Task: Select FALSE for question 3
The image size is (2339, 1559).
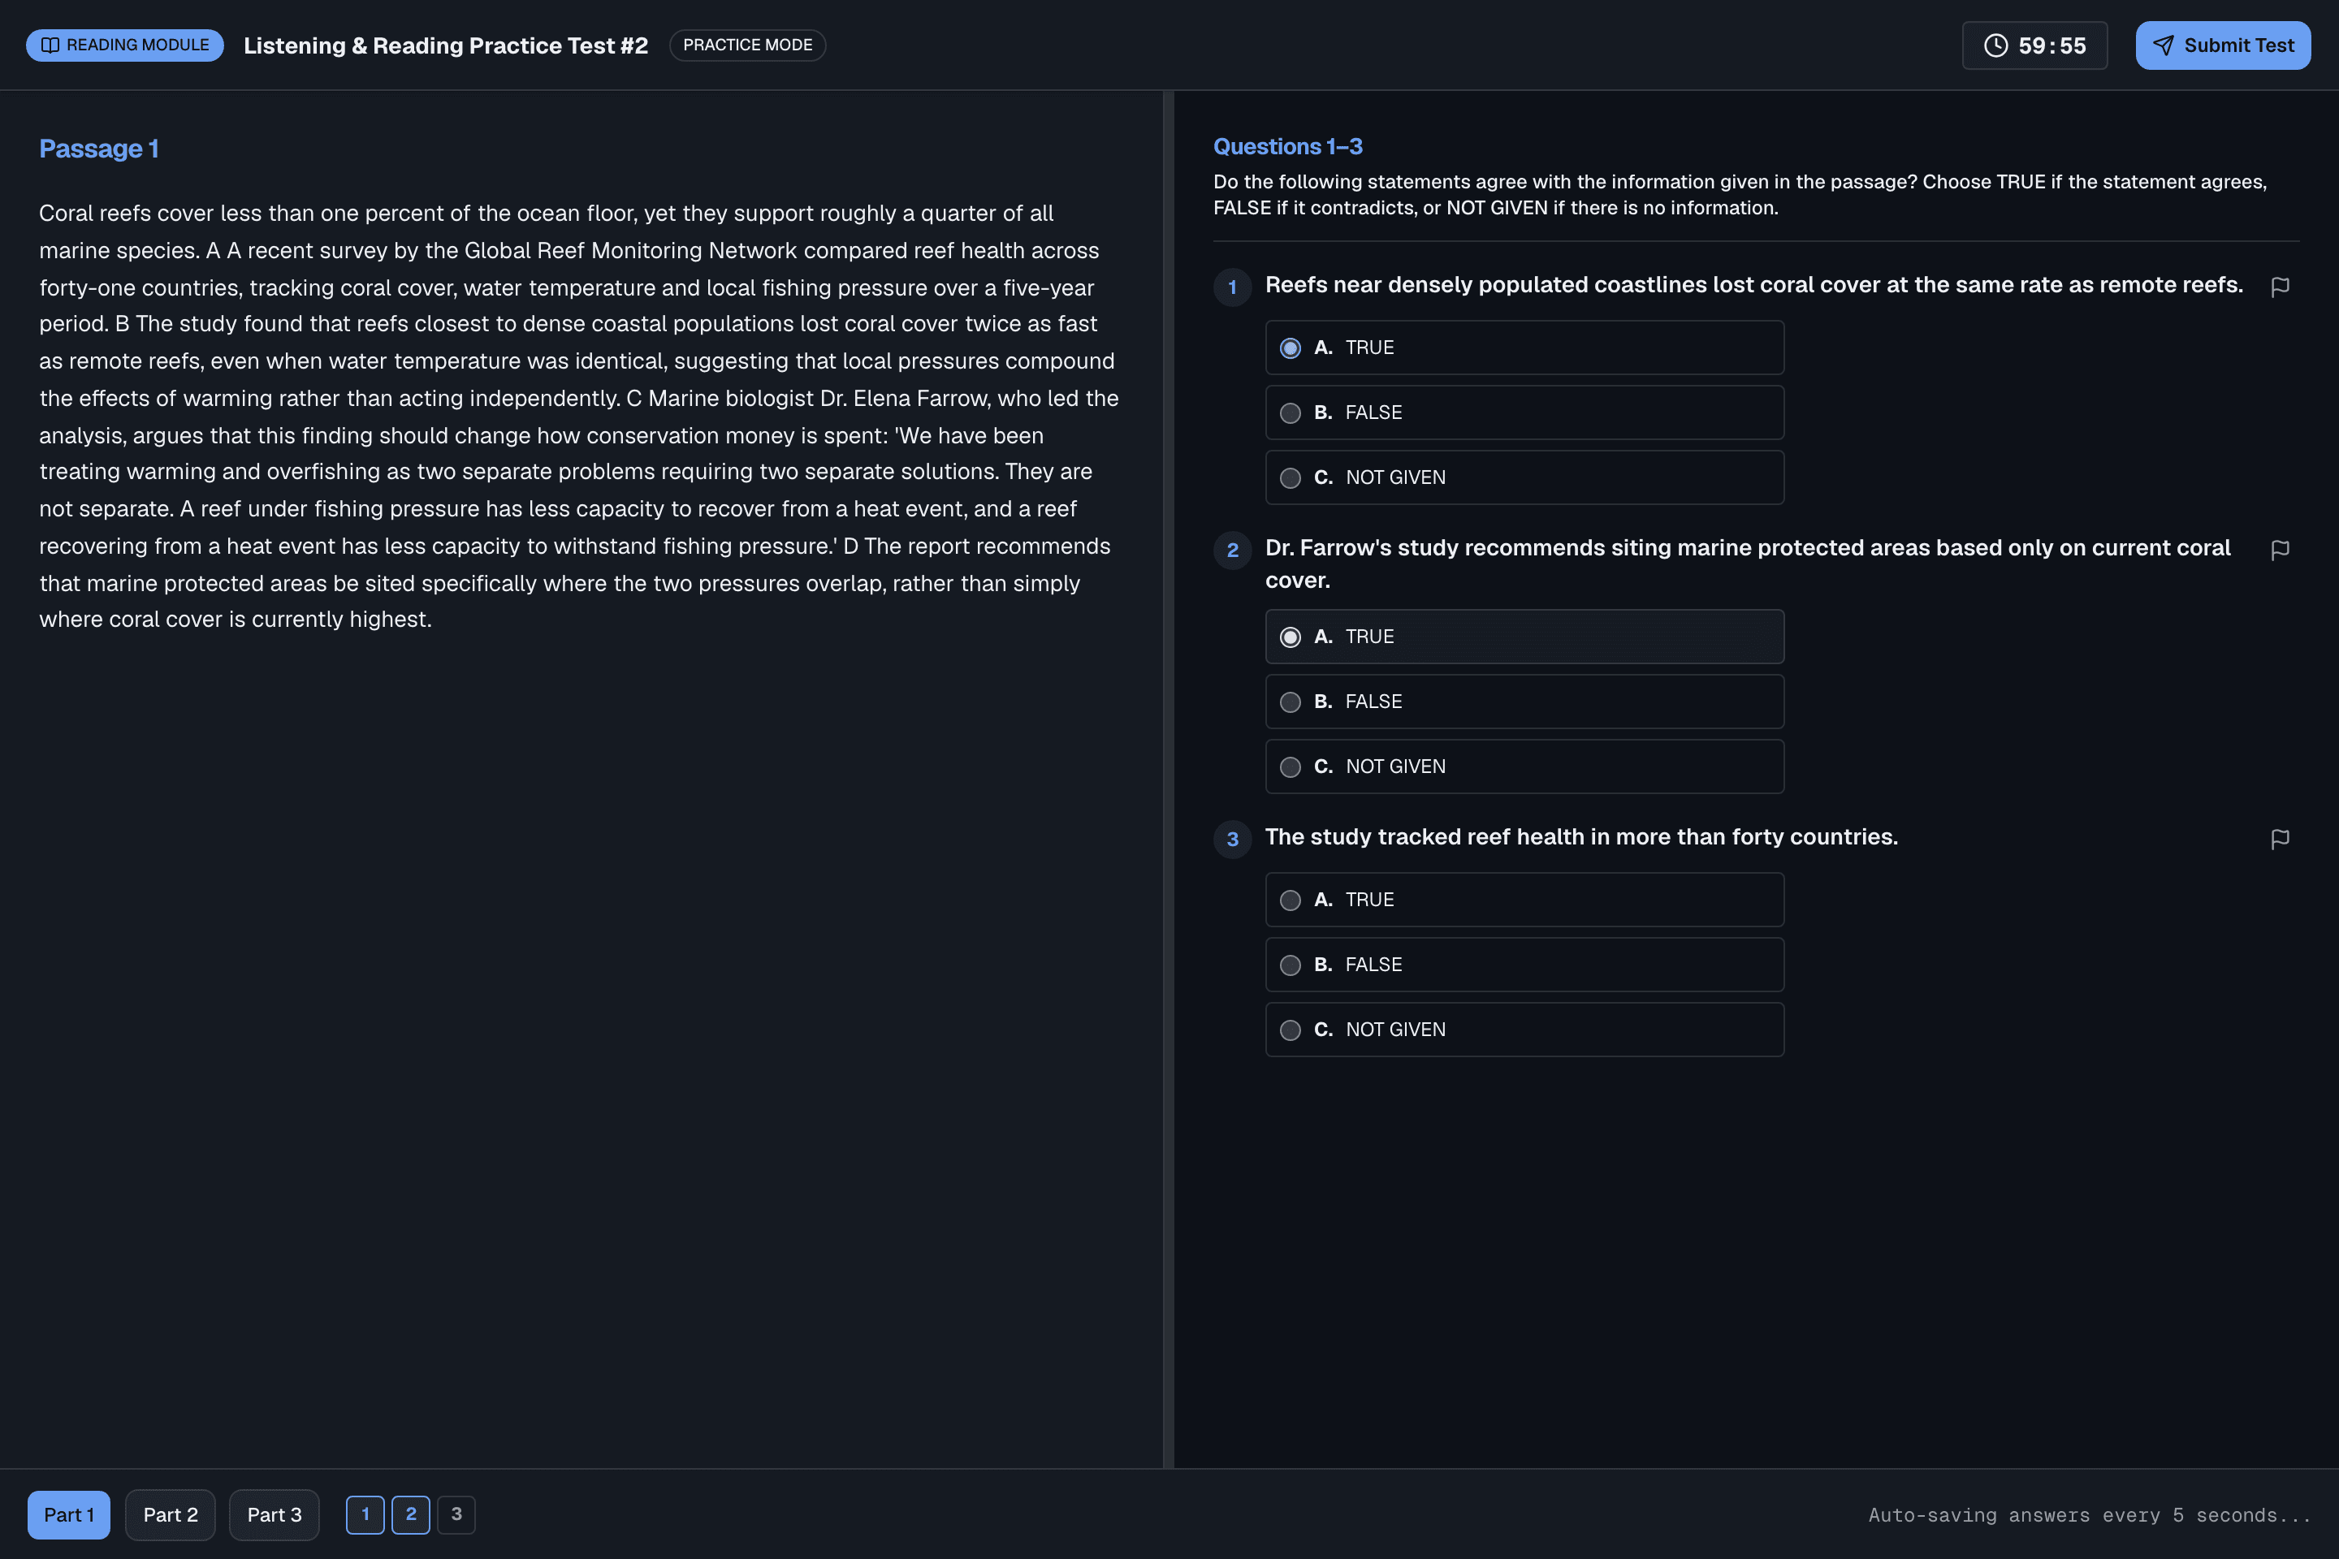Action: pos(1524,965)
